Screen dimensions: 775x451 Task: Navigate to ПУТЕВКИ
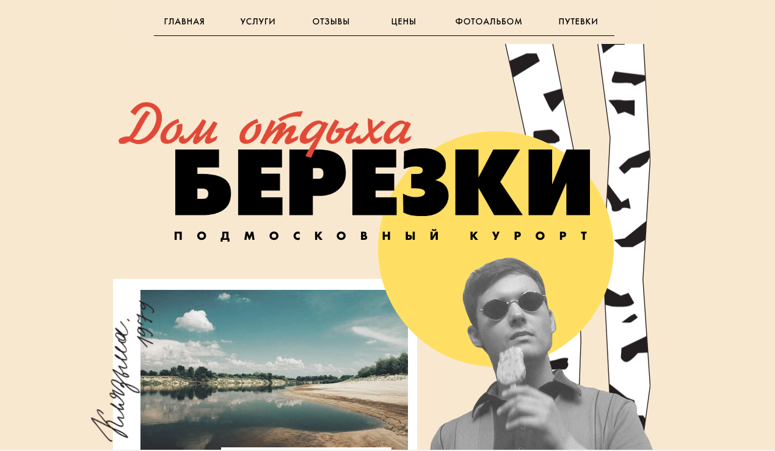pyautogui.click(x=578, y=22)
